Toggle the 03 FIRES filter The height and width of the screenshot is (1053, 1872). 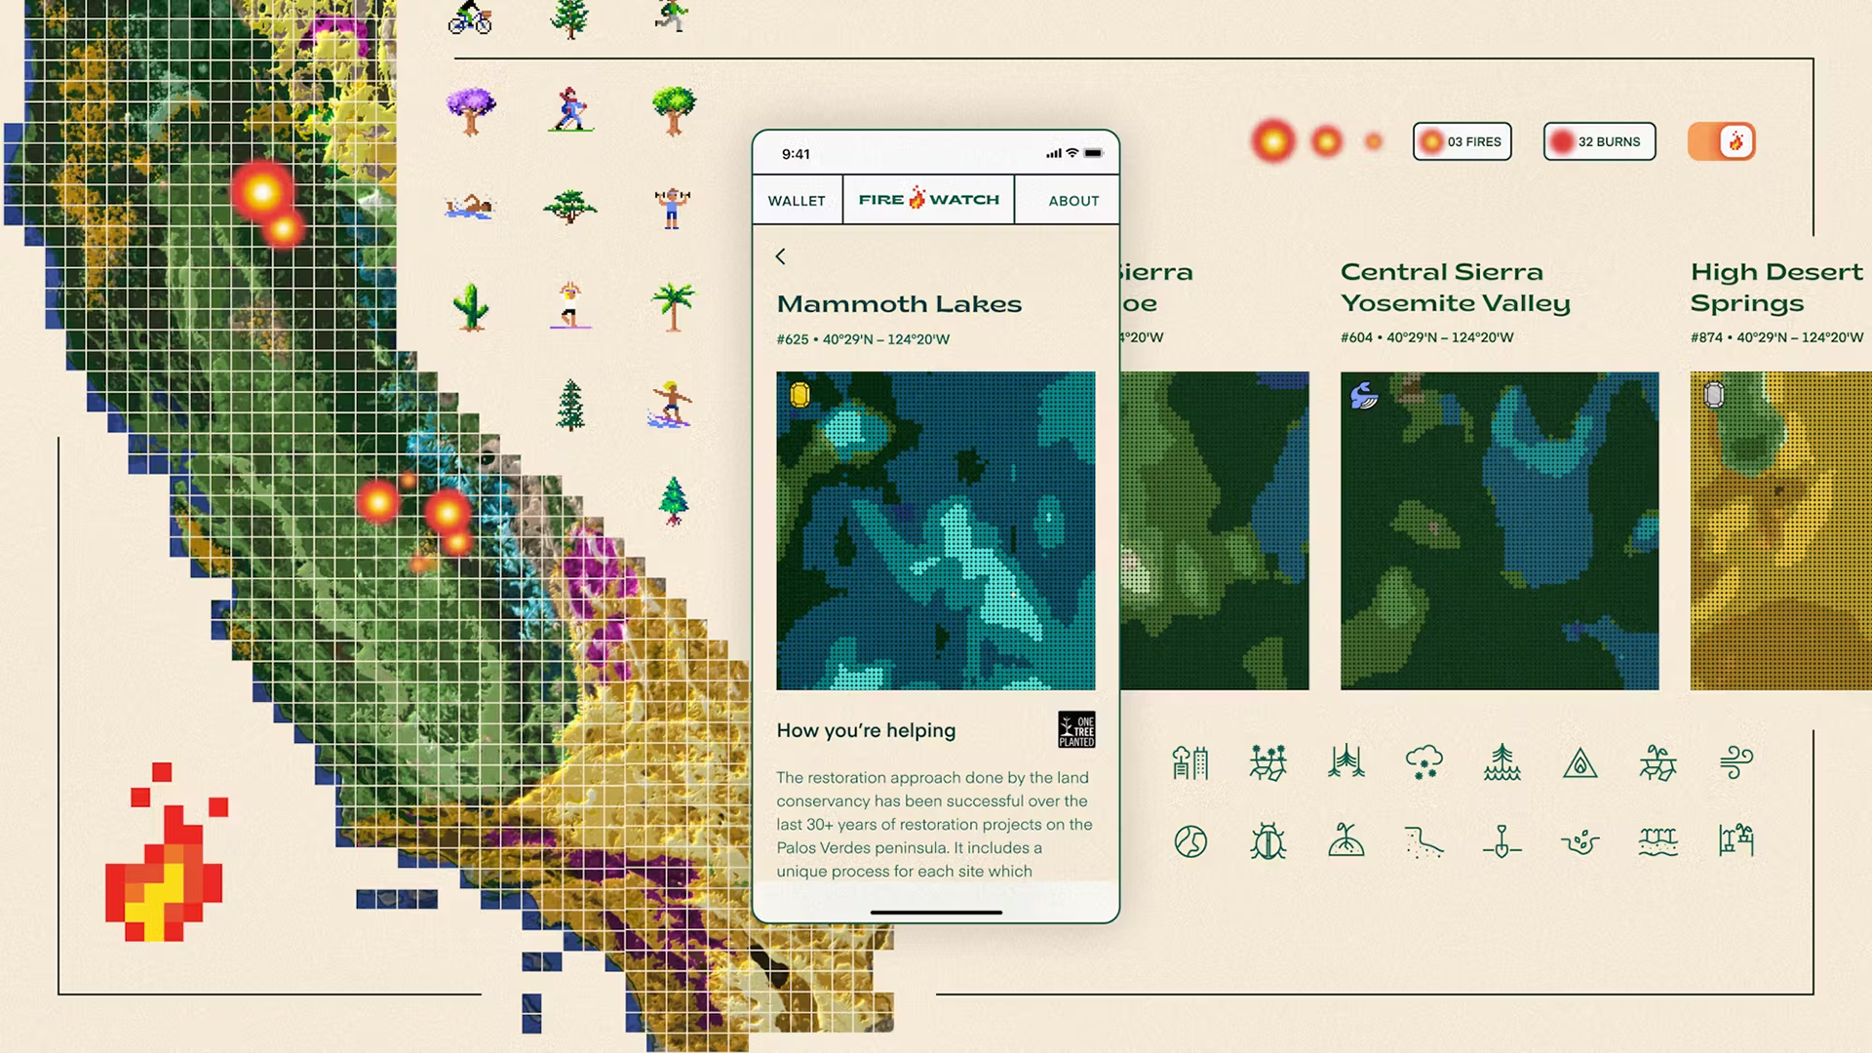pyautogui.click(x=1462, y=141)
